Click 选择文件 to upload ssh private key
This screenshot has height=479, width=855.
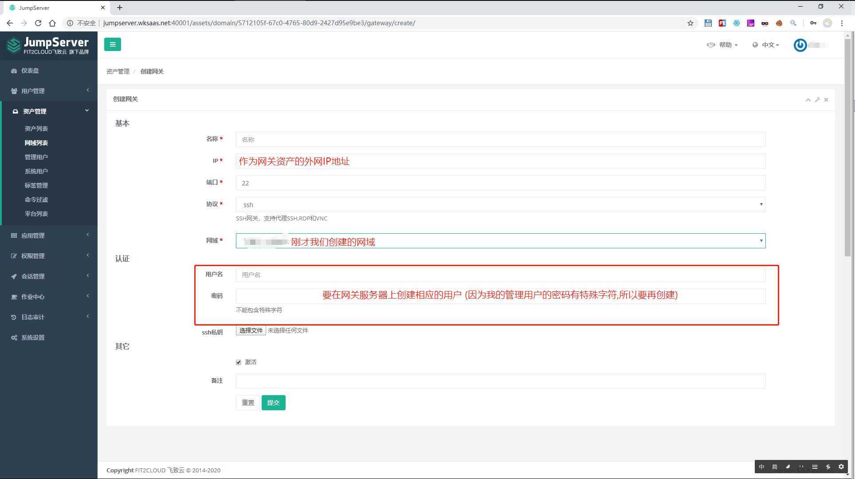point(251,330)
